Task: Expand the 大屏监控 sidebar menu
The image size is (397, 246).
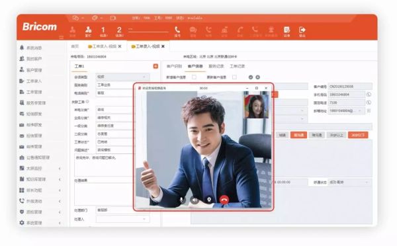Action: (x=40, y=169)
